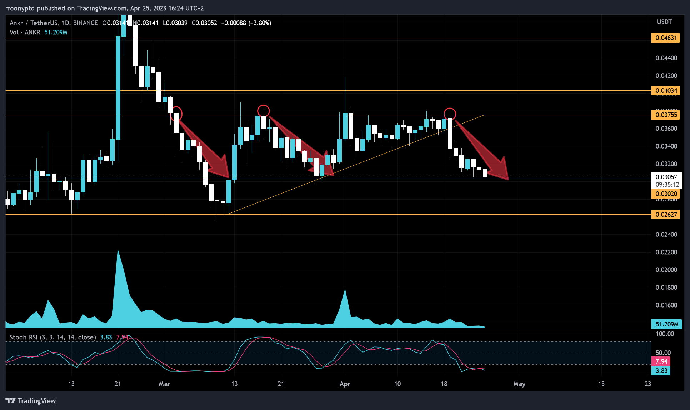
Task: Click the 1D timeframe in the chart legend
Action: (65, 23)
